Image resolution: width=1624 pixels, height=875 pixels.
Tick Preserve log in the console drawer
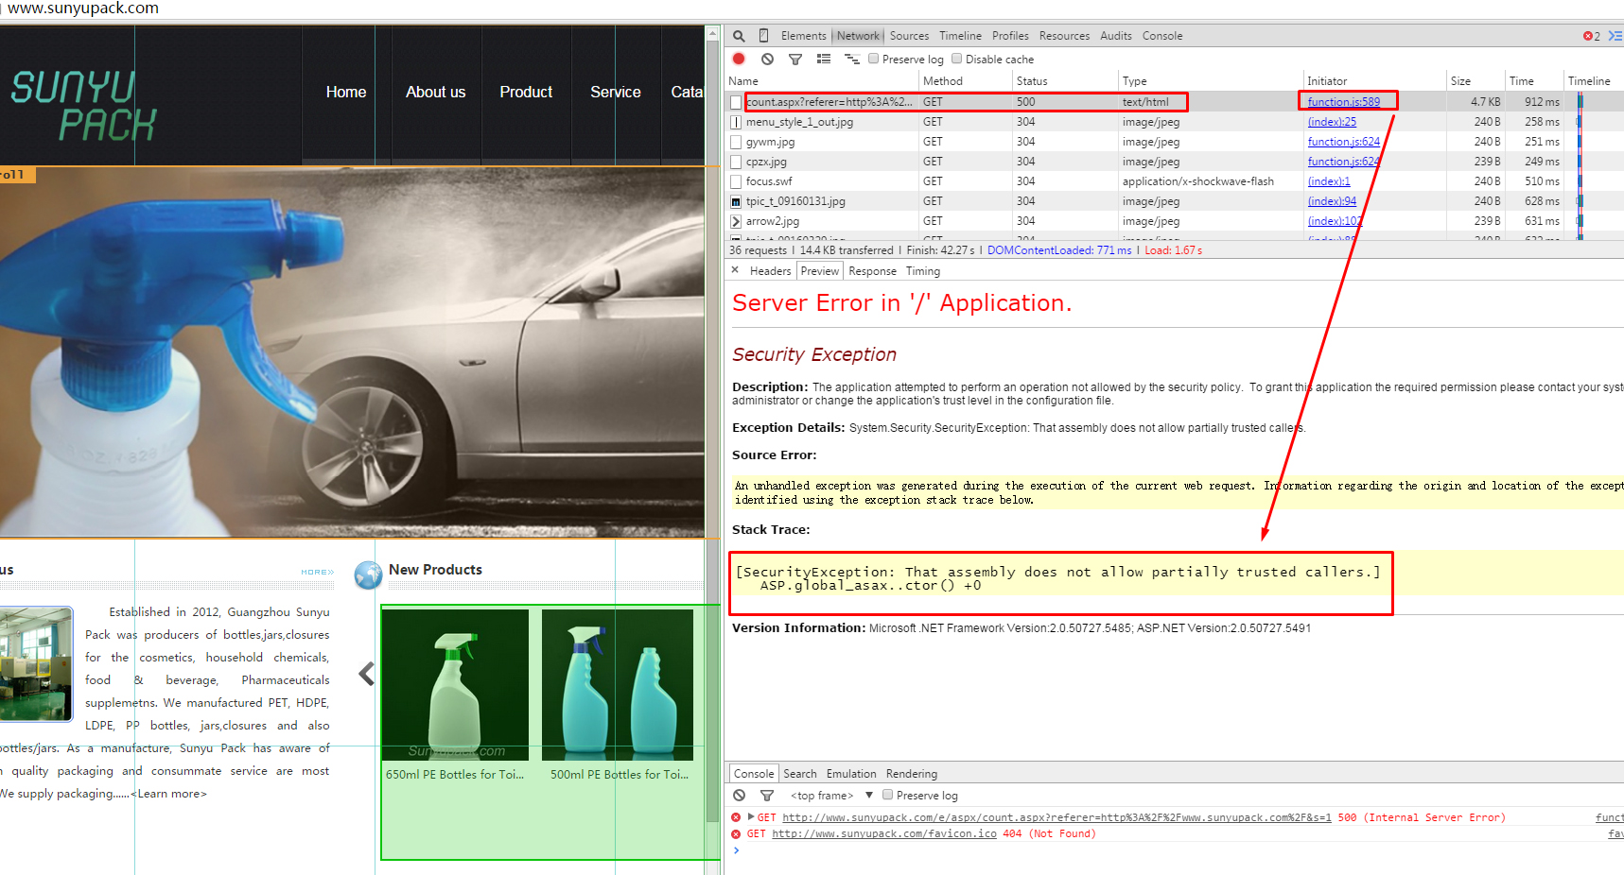coord(888,795)
